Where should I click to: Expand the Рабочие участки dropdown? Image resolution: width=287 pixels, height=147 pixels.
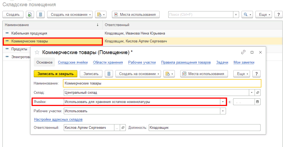pyautogui.click(x=223, y=111)
